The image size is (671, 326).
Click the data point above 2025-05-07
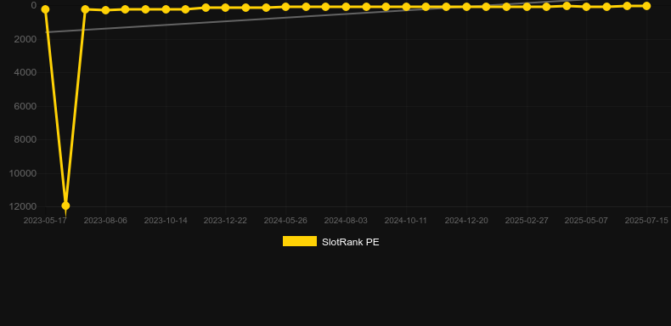[x=586, y=7]
